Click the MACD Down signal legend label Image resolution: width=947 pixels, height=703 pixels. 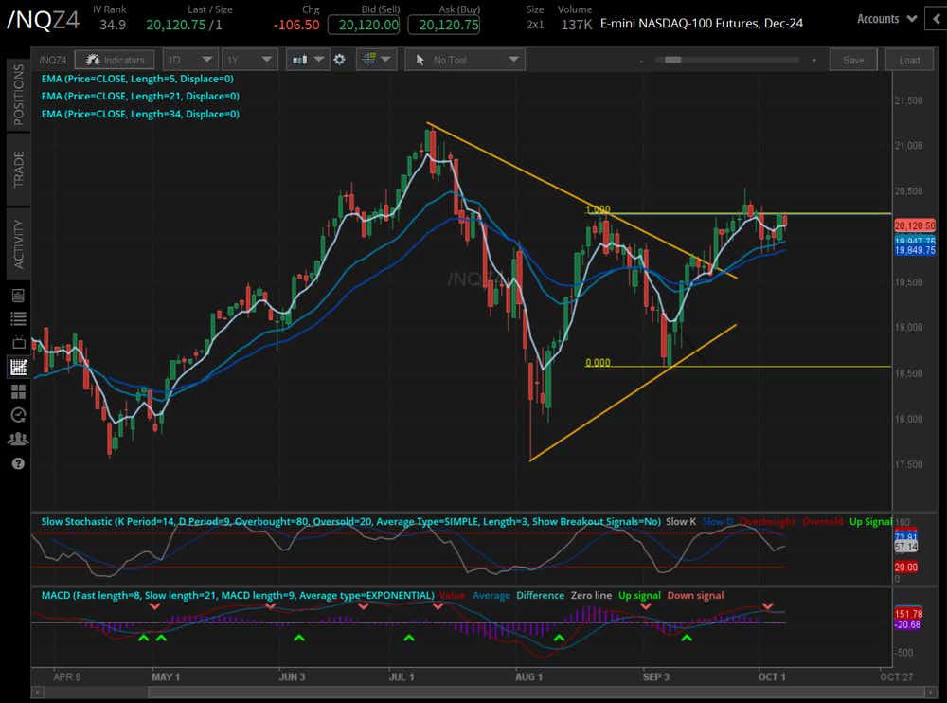click(695, 595)
